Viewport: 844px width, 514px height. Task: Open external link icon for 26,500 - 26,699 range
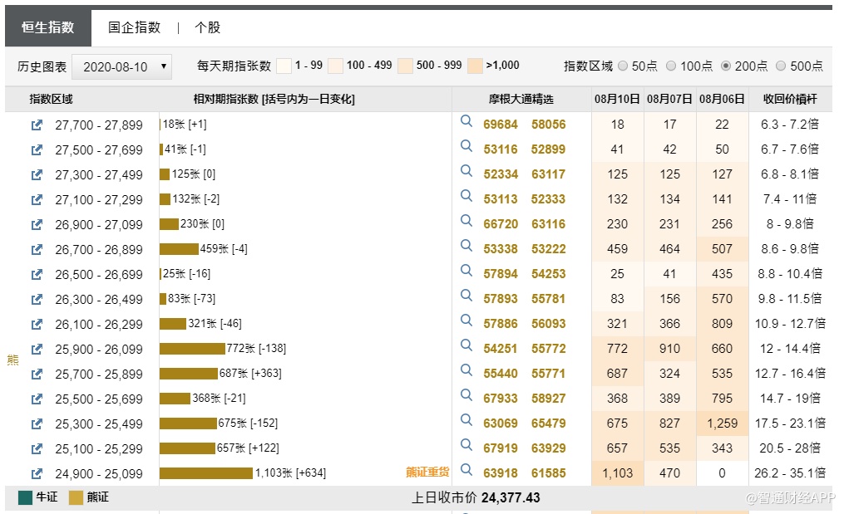click(37, 275)
